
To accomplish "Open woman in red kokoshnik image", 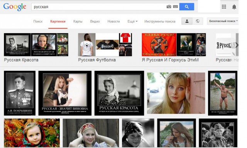I will (91, 133).
